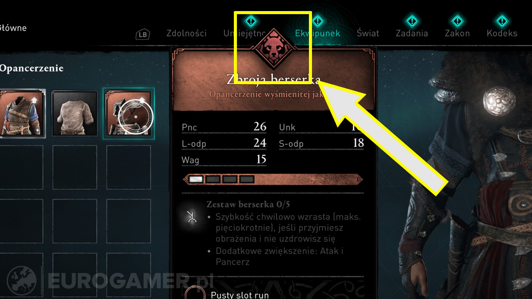Click the notification diamond above Zakon
Screen dimensions: 532x299
457,21
